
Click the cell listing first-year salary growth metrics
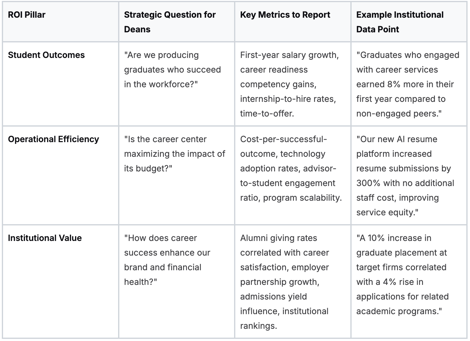coord(289,84)
